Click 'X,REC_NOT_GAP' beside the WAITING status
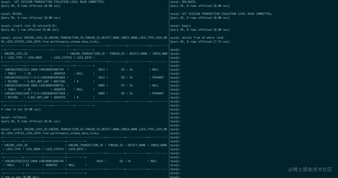 tap(38, 81)
